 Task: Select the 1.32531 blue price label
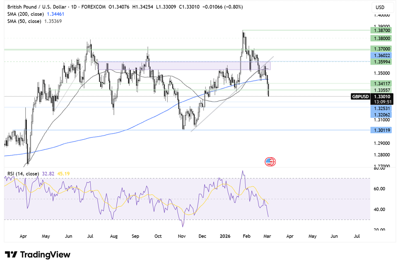coord(381,108)
